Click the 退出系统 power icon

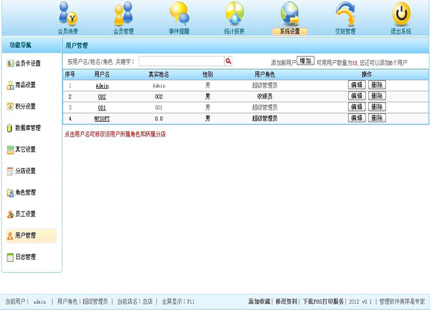tap(401, 13)
